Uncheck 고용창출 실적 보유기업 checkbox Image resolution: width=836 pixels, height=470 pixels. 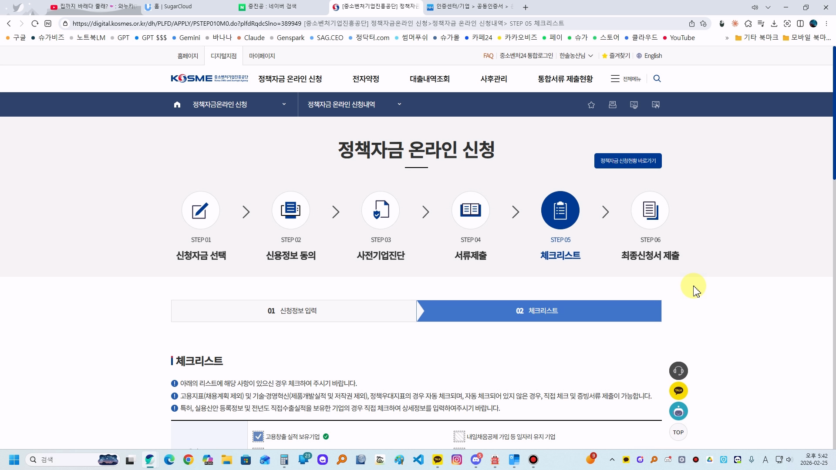[258, 436]
